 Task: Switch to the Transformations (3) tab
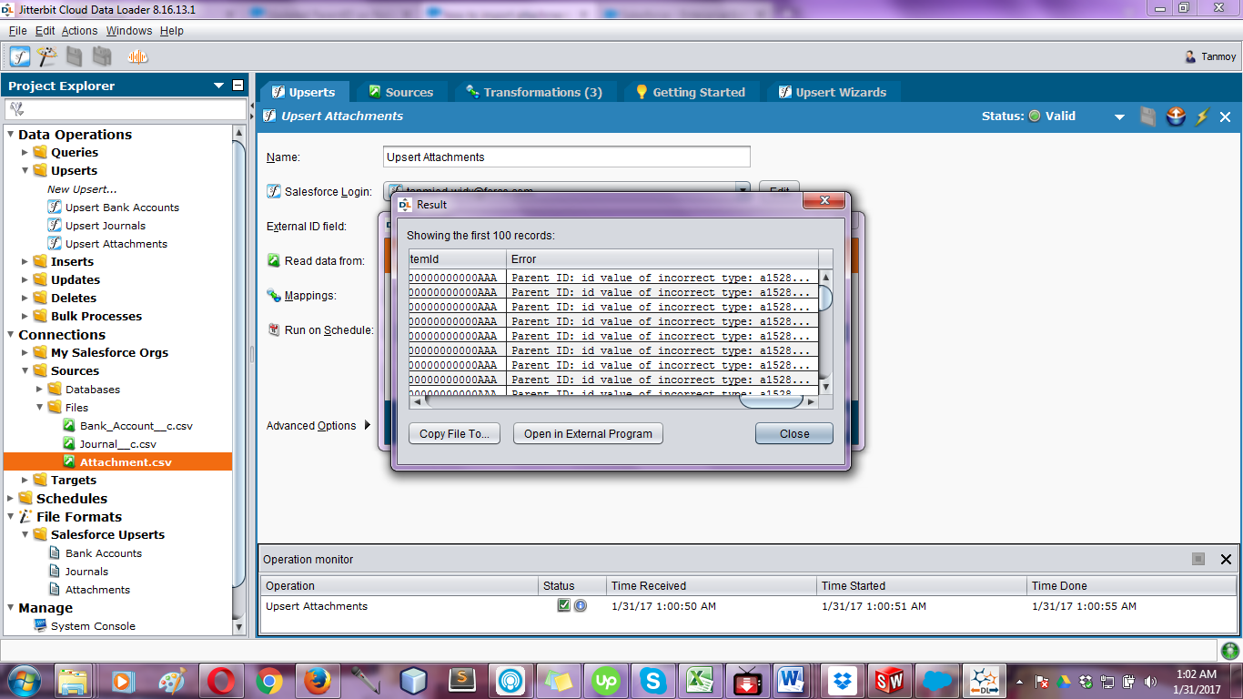(533, 92)
